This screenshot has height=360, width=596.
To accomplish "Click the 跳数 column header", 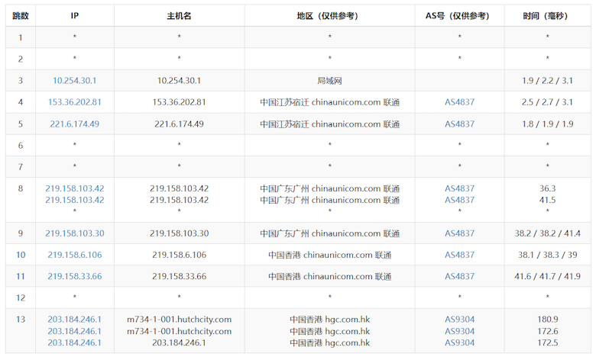I will click(x=21, y=15).
